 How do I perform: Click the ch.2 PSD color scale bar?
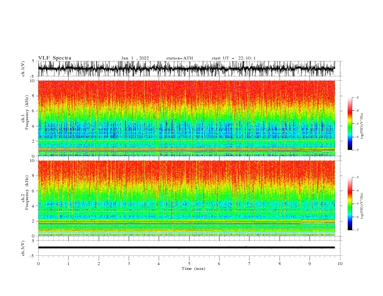coord(350,204)
